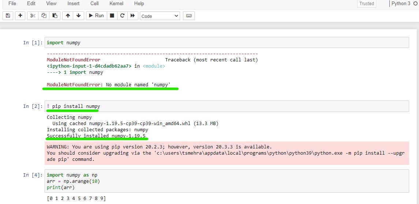This screenshot has height=204, width=419.
Task: Open the Cell menu
Action: 94,4
